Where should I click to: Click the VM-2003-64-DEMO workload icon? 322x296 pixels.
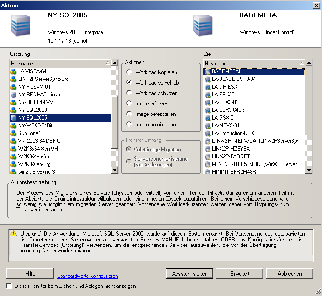point(13,141)
